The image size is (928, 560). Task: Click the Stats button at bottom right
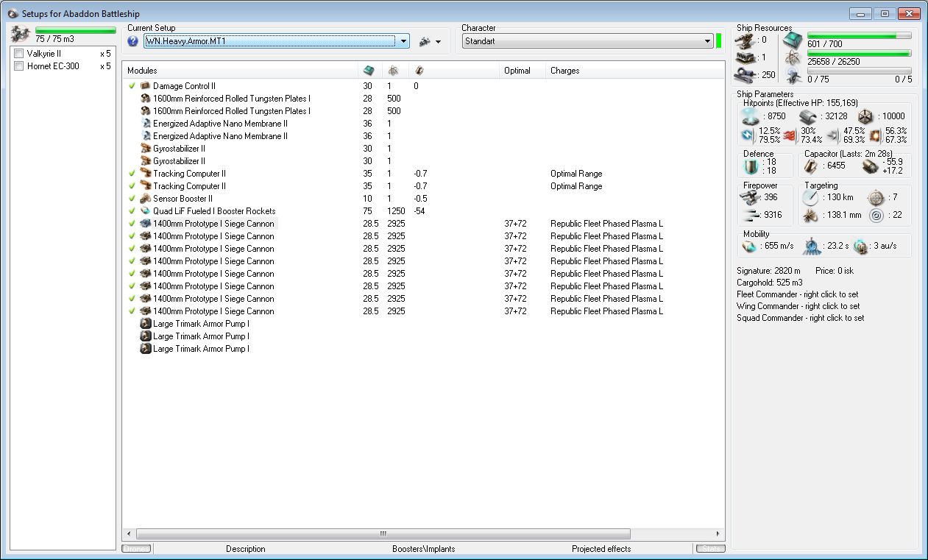coord(710,549)
